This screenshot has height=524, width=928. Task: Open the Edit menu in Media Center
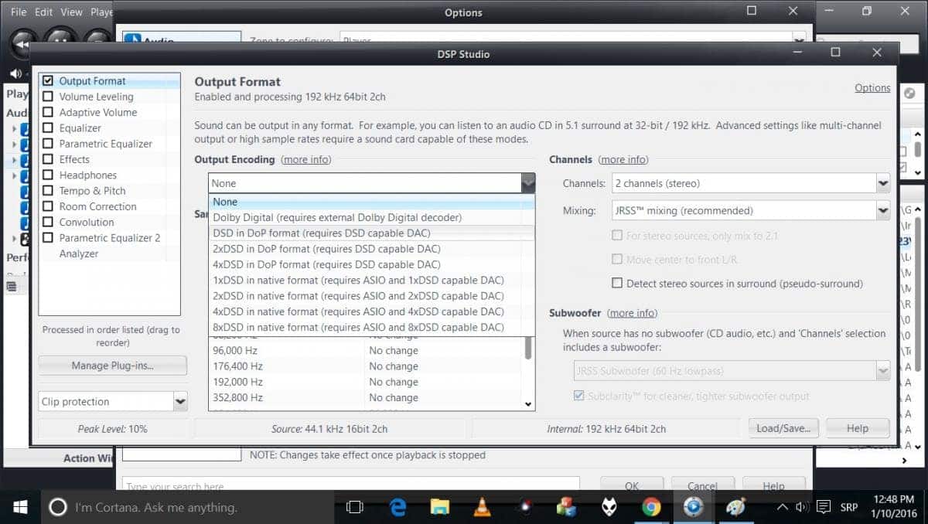coord(46,12)
